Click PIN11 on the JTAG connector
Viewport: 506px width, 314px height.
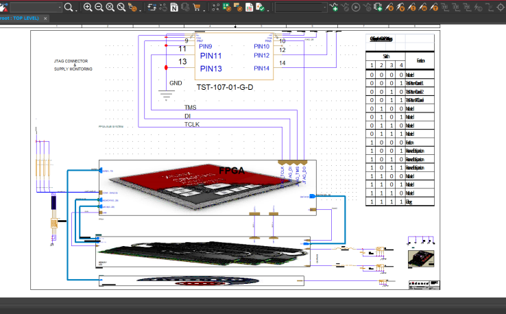click(210, 56)
